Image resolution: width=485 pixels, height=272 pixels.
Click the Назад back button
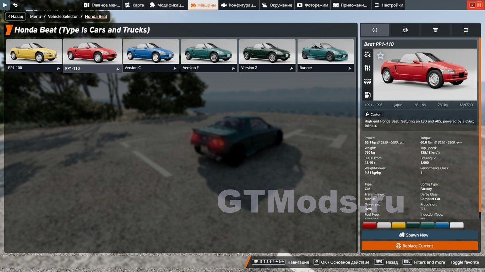point(15,16)
